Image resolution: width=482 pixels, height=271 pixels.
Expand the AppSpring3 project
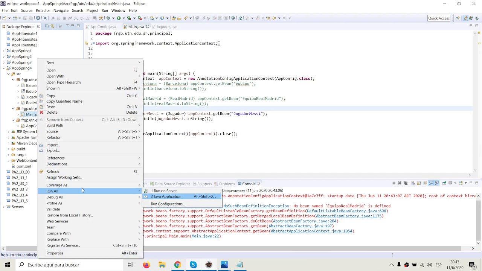pos(4,62)
